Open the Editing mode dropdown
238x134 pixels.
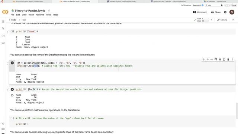(x=222, y=20)
